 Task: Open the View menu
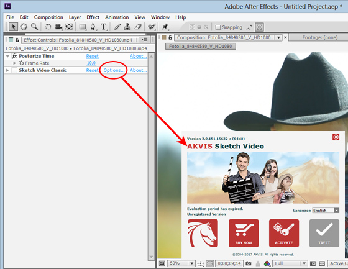tap(140, 17)
